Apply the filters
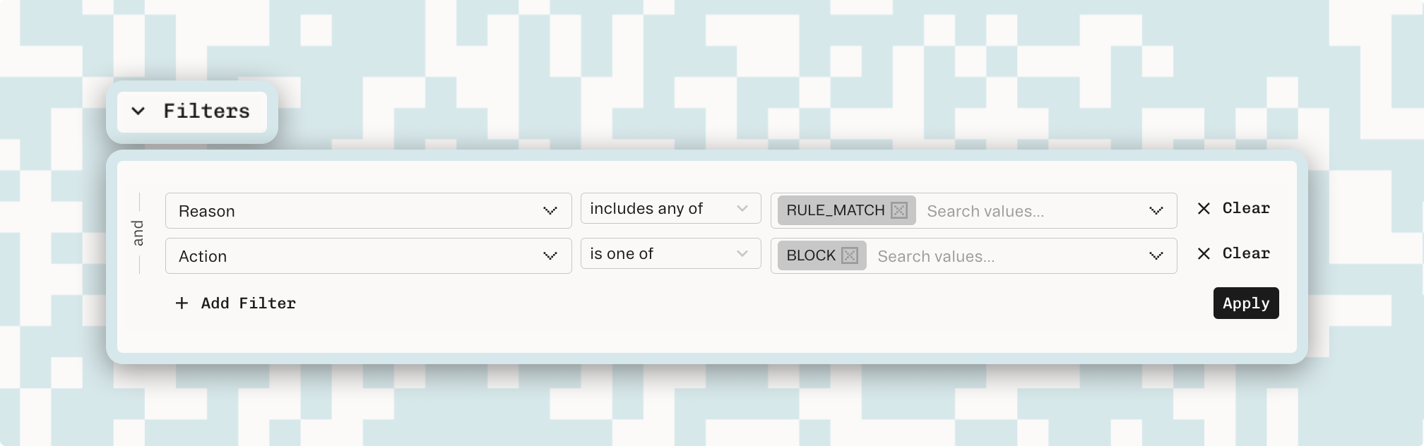The width and height of the screenshot is (1424, 446). tap(1246, 303)
